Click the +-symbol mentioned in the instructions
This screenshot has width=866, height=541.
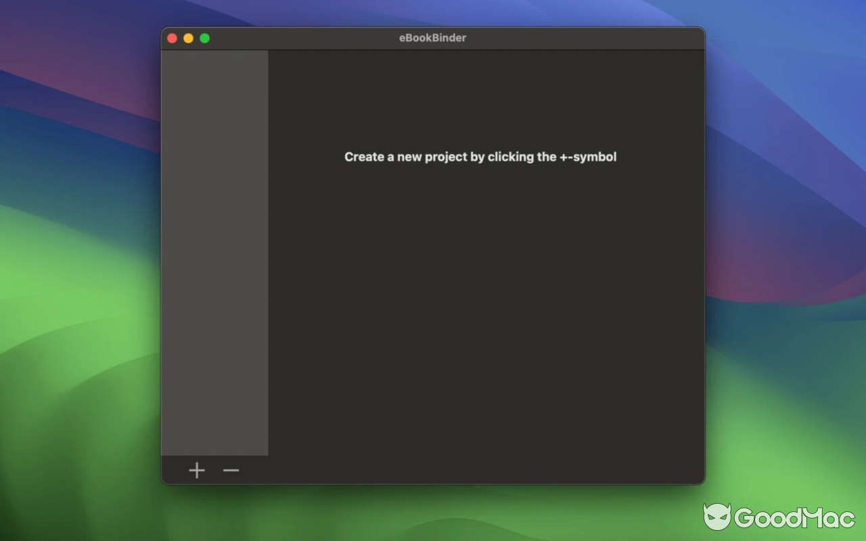(x=197, y=470)
